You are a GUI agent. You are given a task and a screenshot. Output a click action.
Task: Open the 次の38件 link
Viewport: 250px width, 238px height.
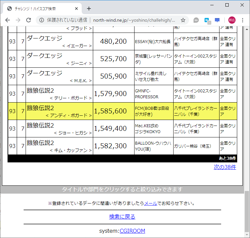click(225, 167)
